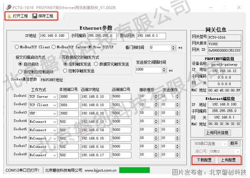Viewport: 250px width, 178px height.
Task: Open Socket7 NoConnect dropdown
Action: click(43, 147)
